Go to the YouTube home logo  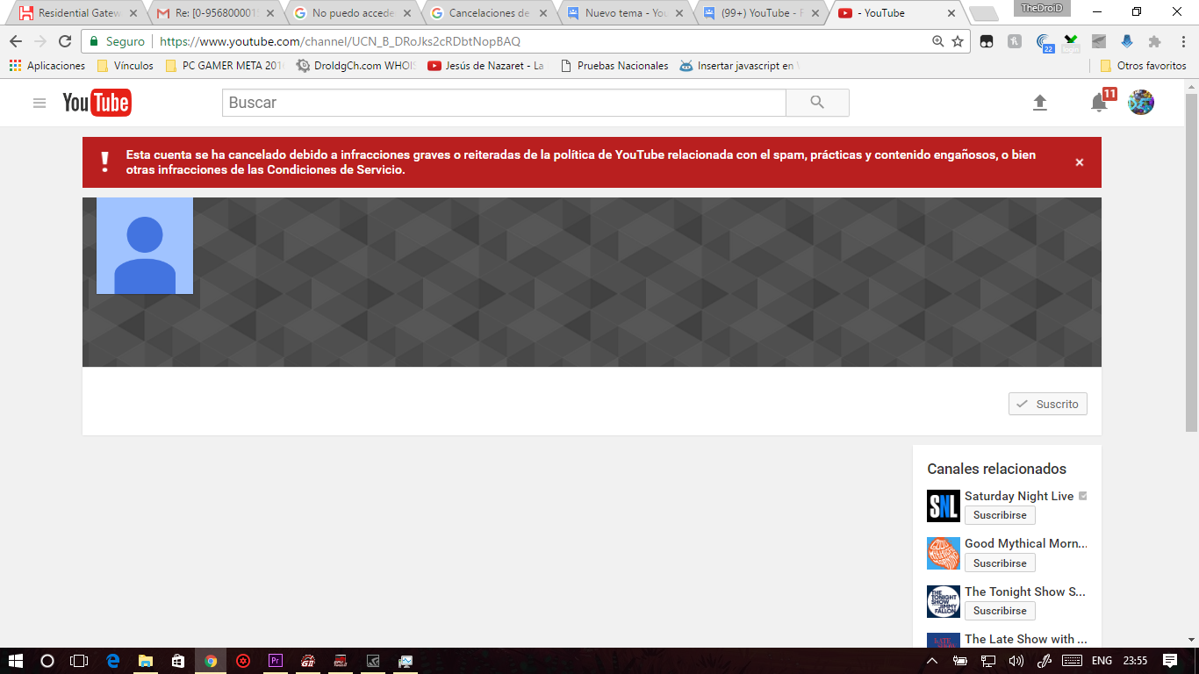click(97, 103)
